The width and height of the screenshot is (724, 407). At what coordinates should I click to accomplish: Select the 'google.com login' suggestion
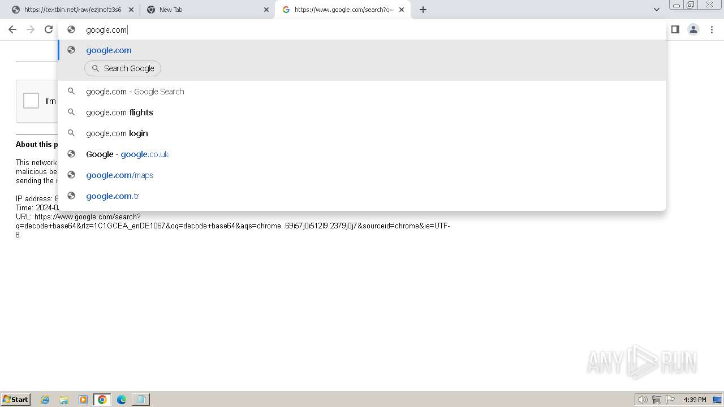coord(362,133)
